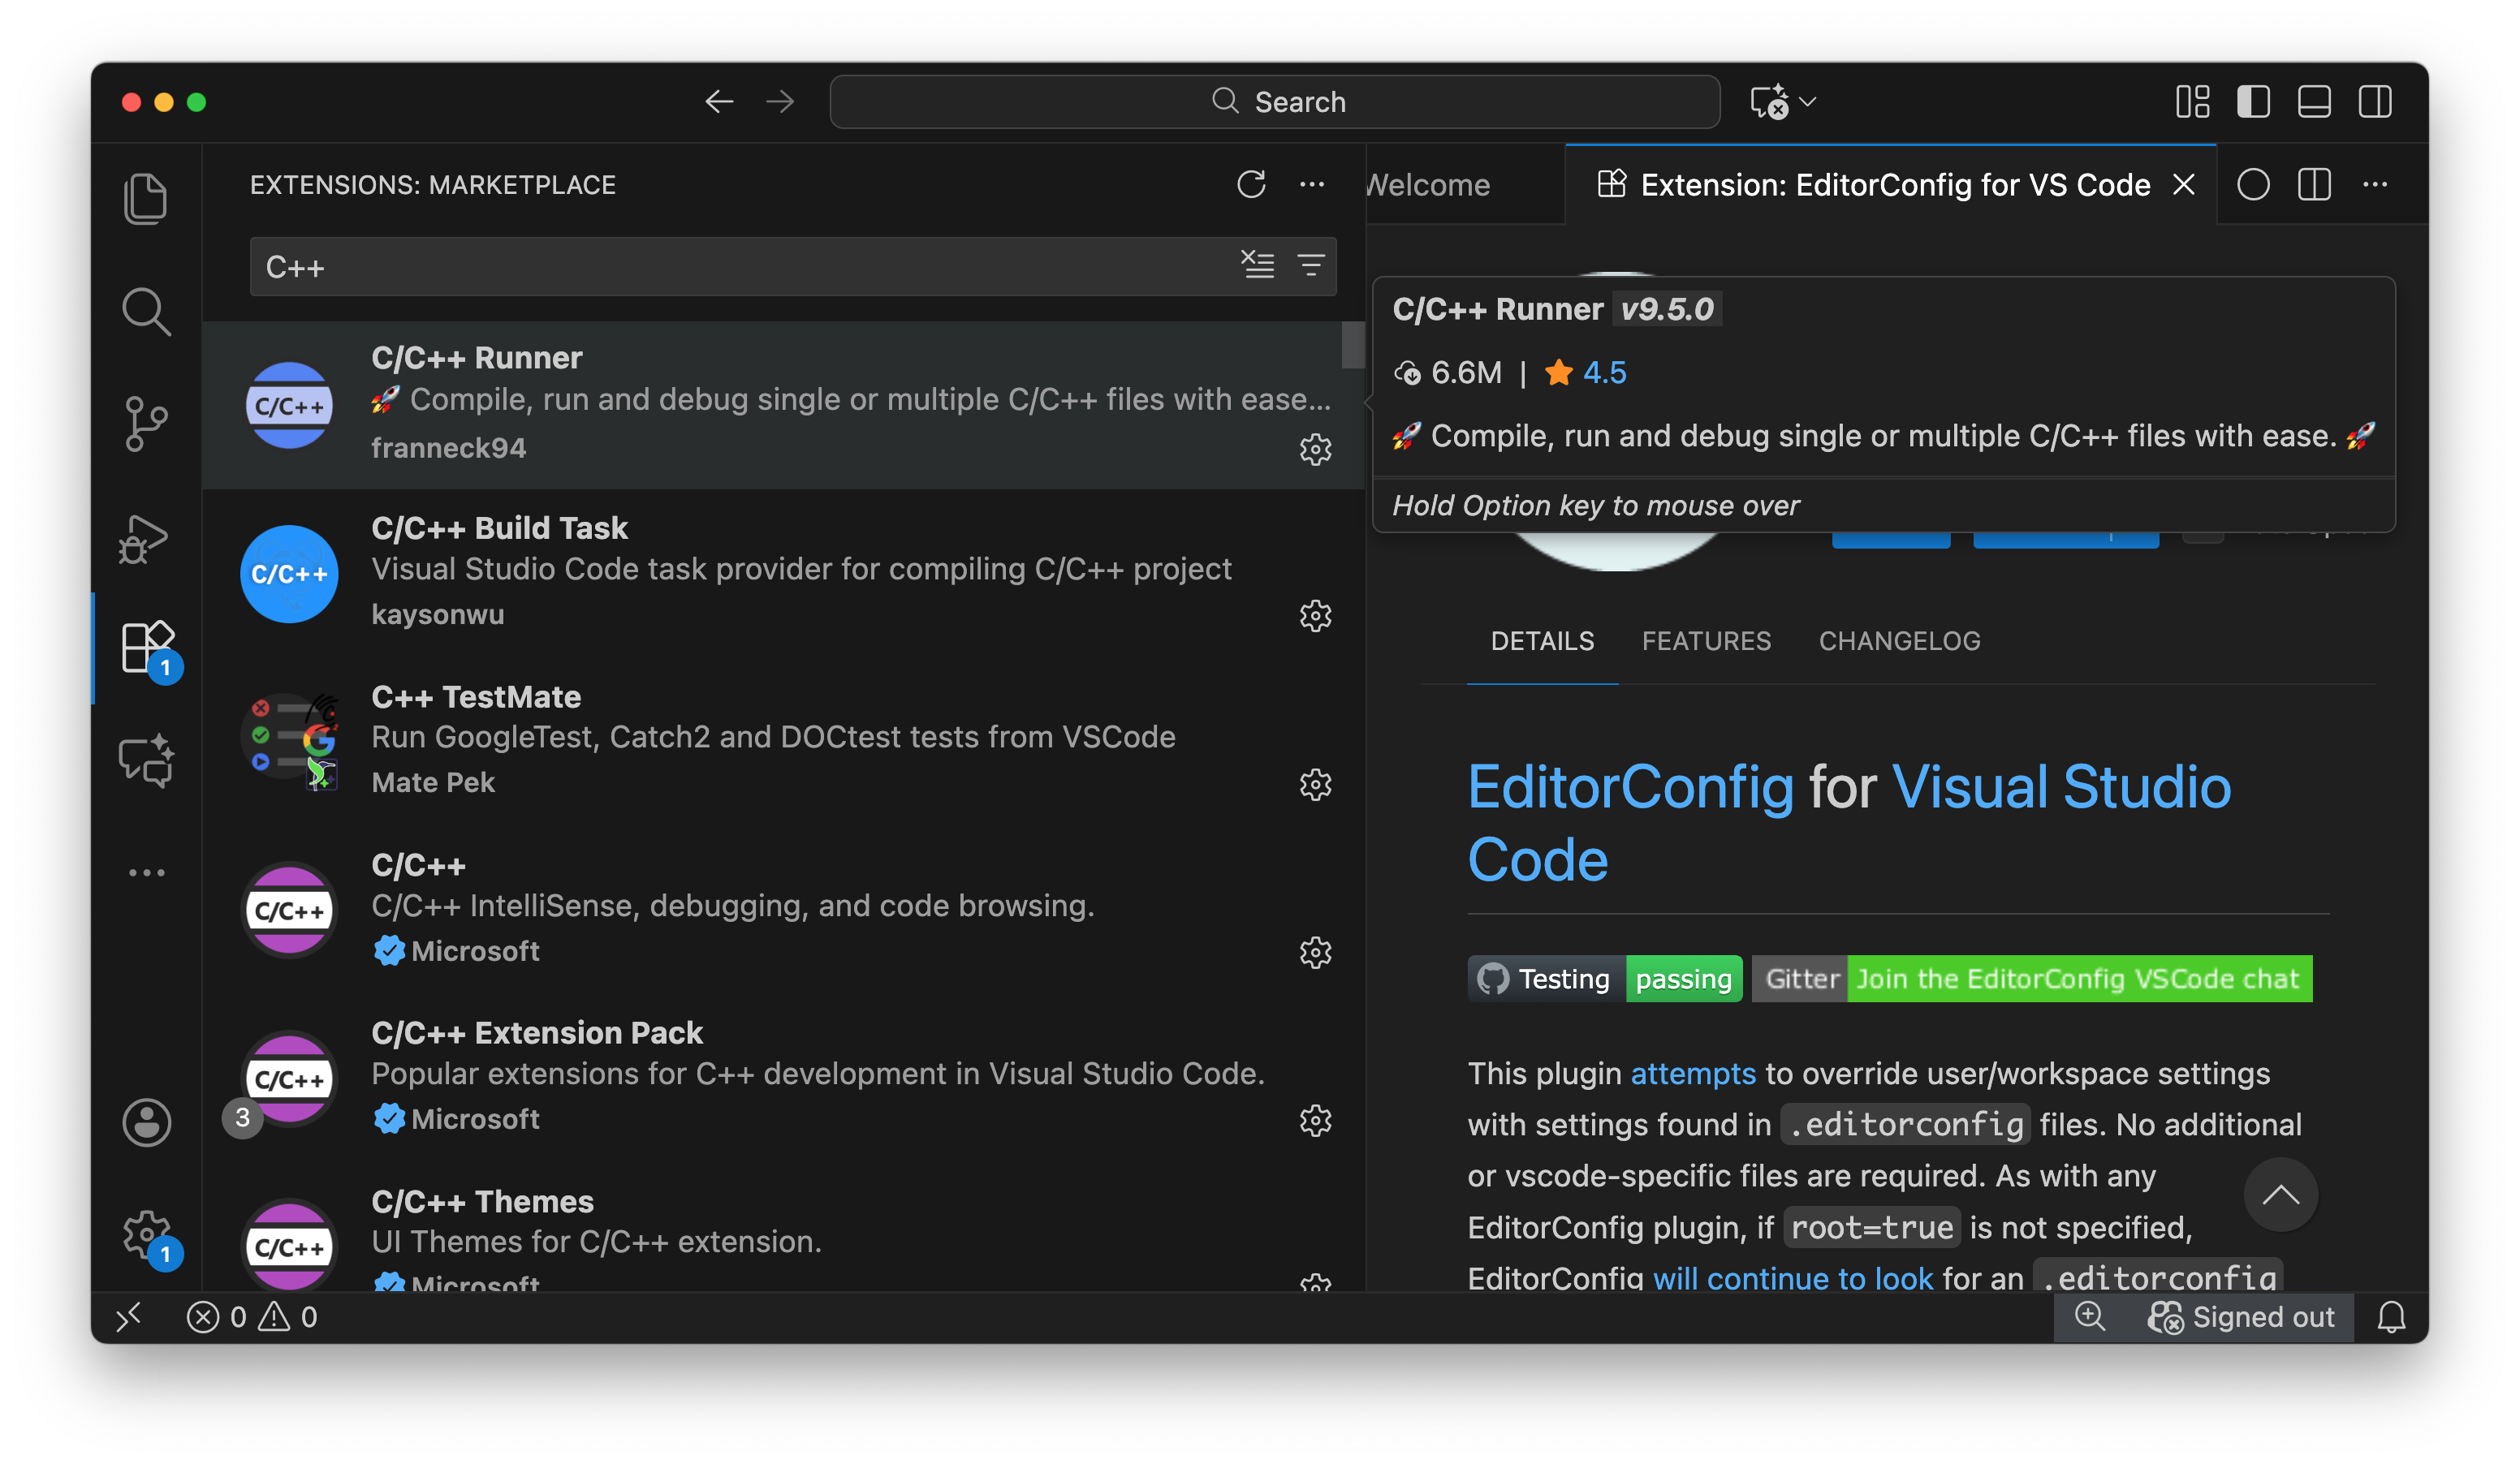Screen dimensions: 2520x1464
Task: Open the Explorer view in activity bar
Action: click(146, 199)
